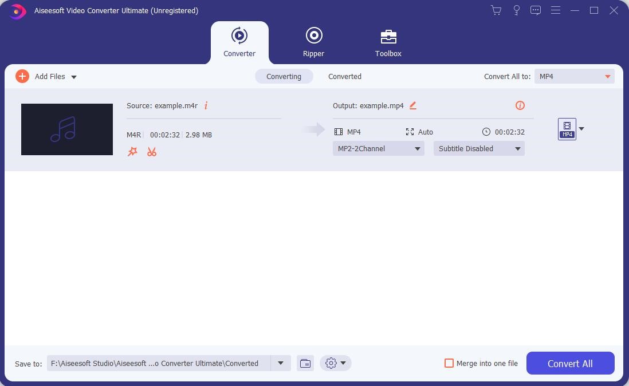Click the Convert All to label
The width and height of the screenshot is (629, 386).
click(x=507, y=76)
